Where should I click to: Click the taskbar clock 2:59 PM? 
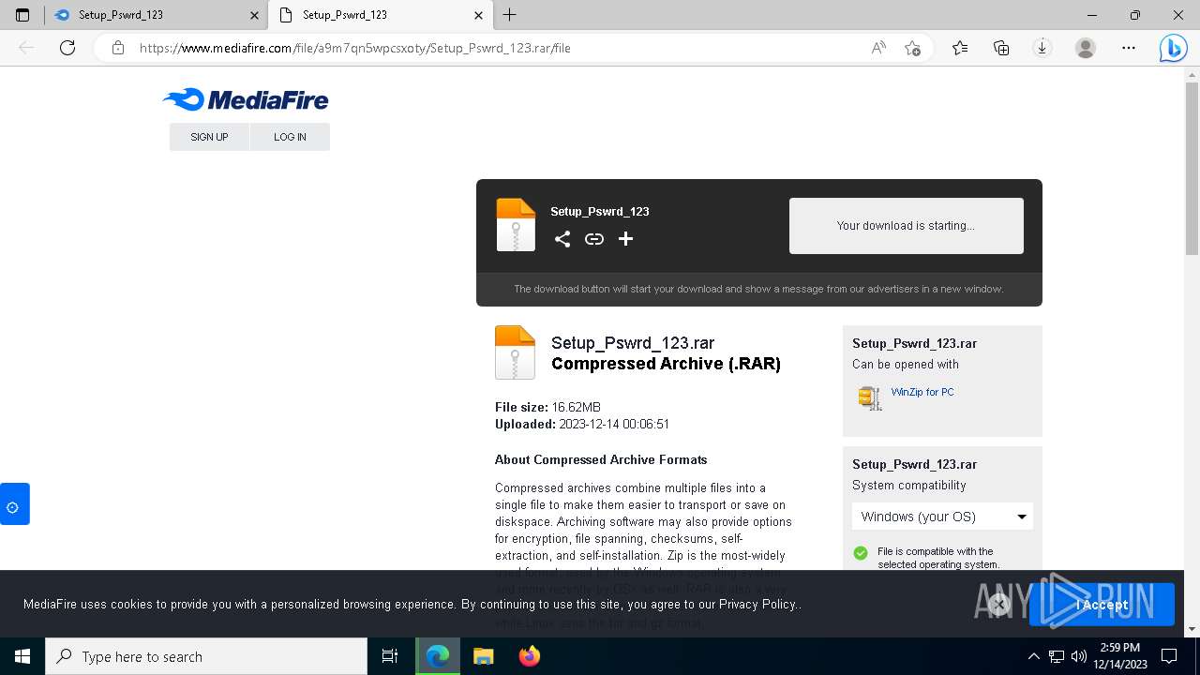(x=1119, y=648)
